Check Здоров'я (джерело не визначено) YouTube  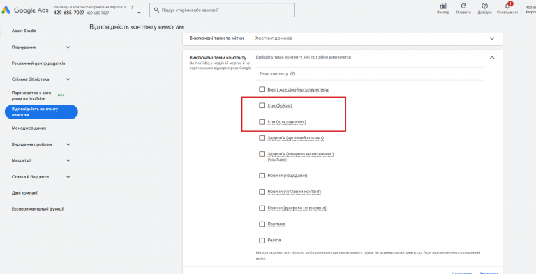click(x=262, y=154)
